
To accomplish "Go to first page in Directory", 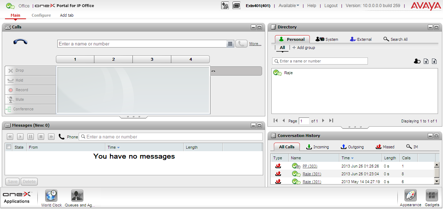I will click(x=276, y=121).
